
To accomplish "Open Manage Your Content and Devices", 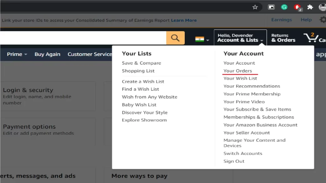I will (254, 143).
